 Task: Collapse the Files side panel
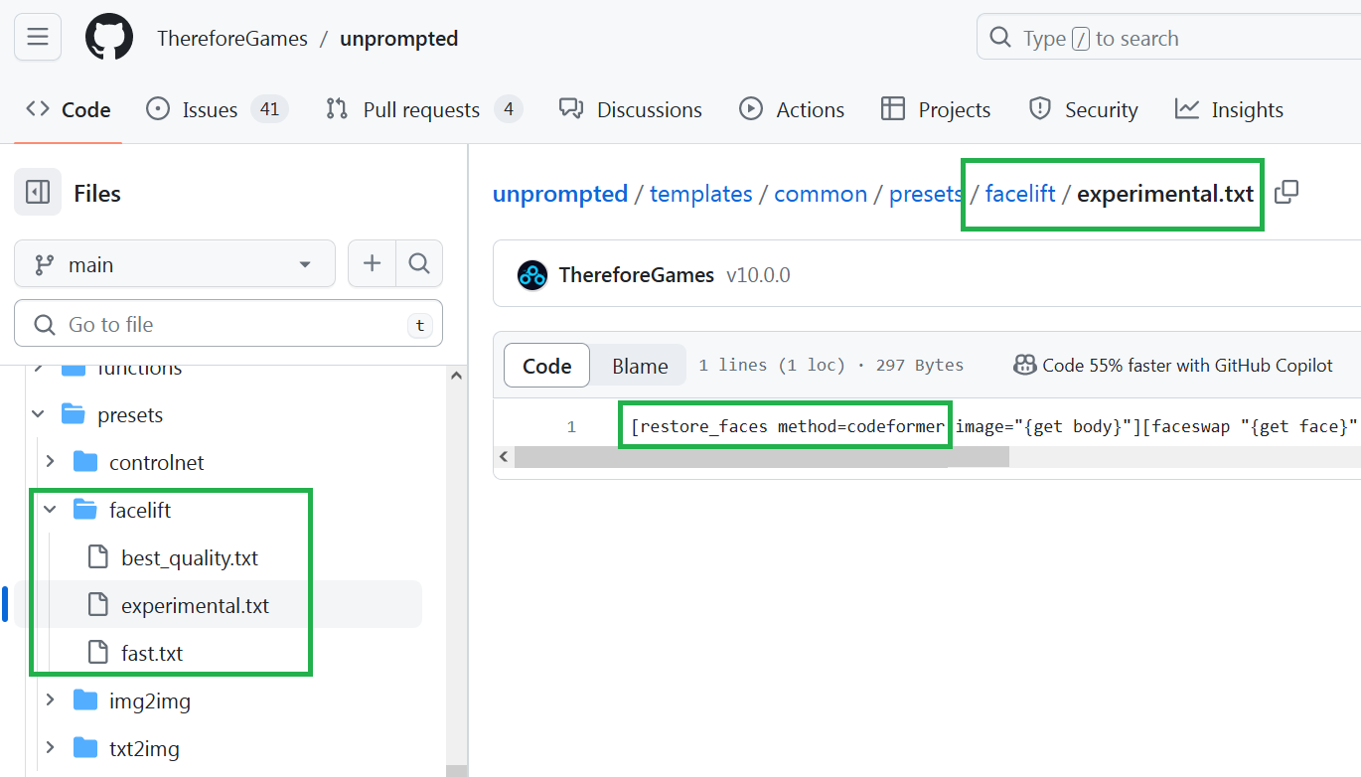(x=37, y=192)
